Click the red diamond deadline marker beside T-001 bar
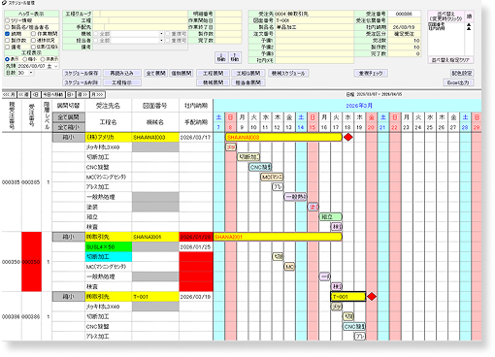The image size is (495, 357). tap(372, 296)
